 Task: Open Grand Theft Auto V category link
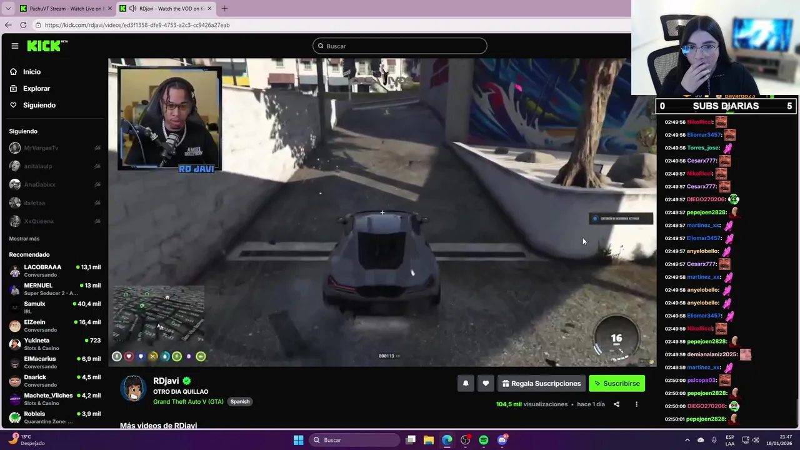[188, 401]
